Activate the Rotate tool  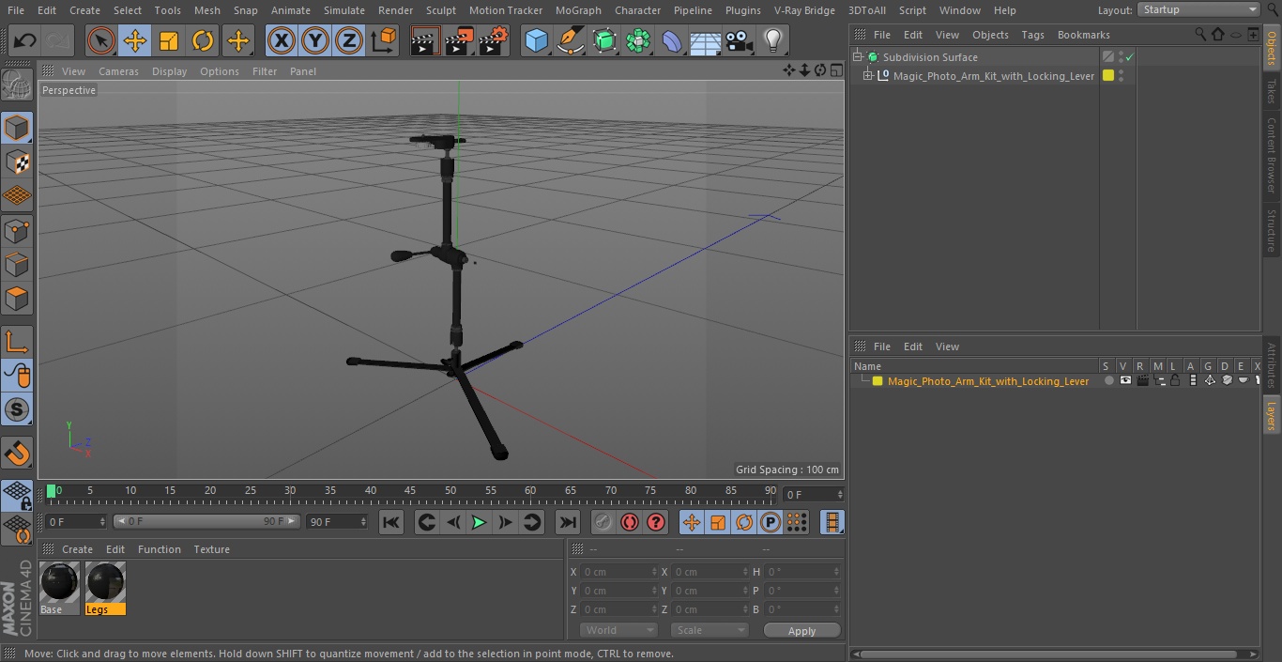pos(204,40)
